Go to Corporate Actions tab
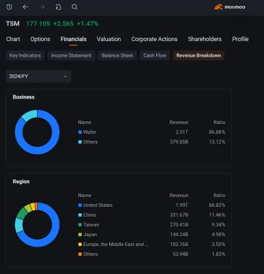Image resolution: width=264 pixels, height=274 pixels. pyautogui.click(x=154, y=39)
